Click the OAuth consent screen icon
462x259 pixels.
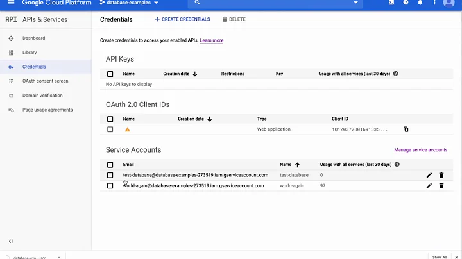point(11,81)
